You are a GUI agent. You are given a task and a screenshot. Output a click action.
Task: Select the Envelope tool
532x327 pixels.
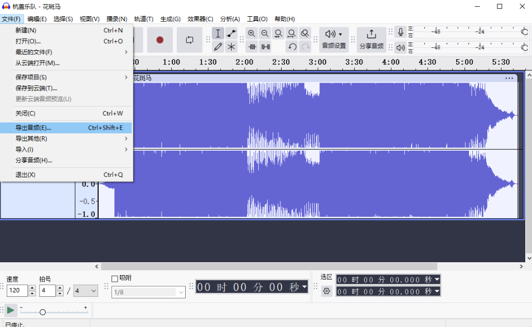(x=231, y=33)
